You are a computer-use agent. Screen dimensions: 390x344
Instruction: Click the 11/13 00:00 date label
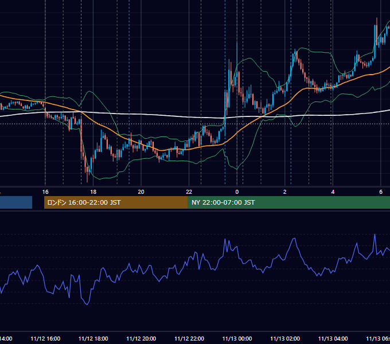click(x=237, y=338)
